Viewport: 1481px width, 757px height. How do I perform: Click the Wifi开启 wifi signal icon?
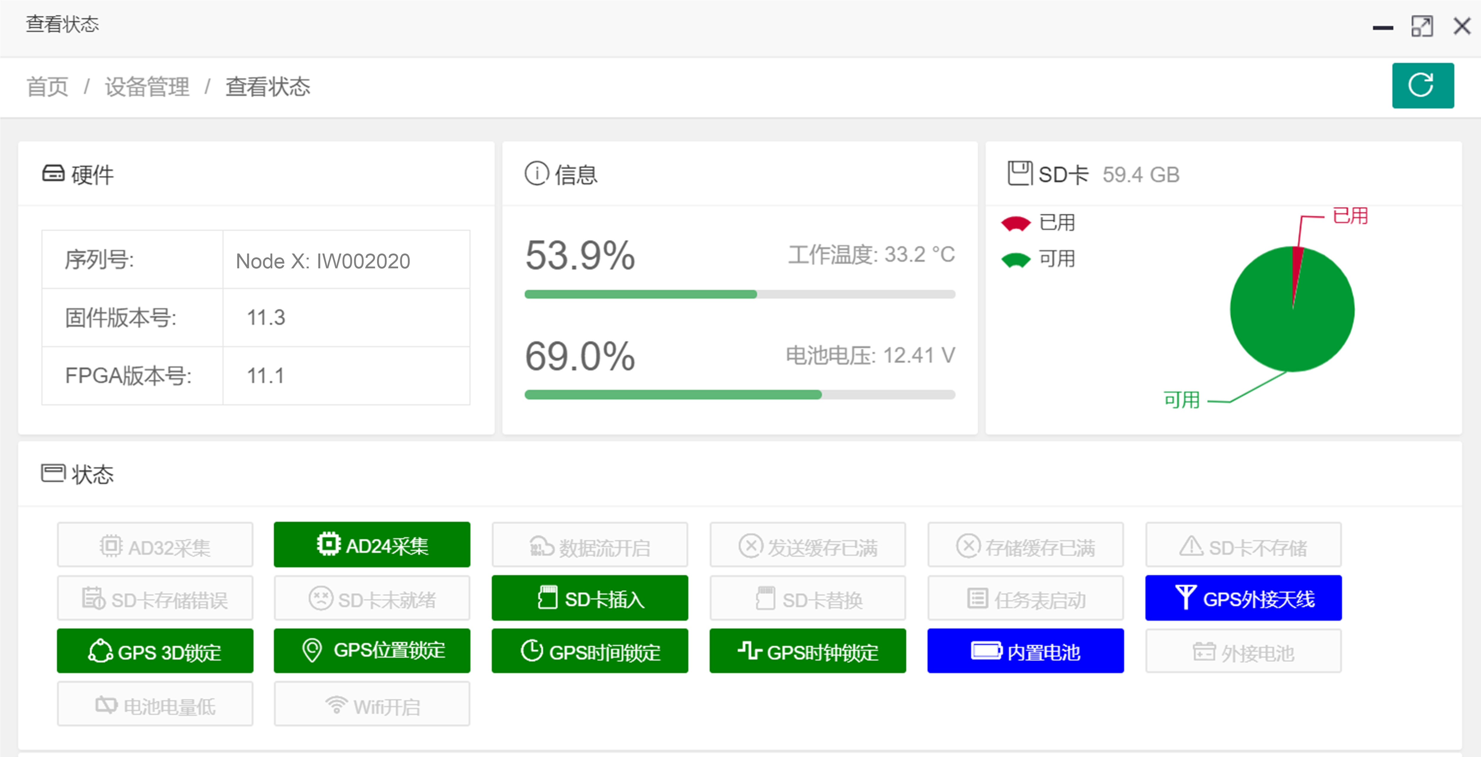tap(336, 705)
